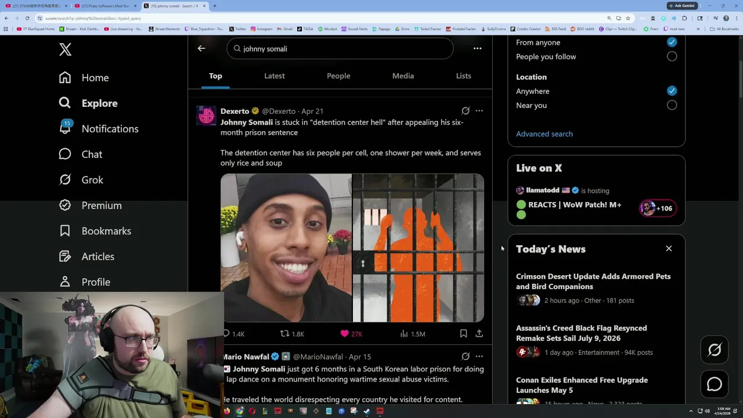Open the TwitchTracker bookmark
743x418 pixels.
tap(427, 28)
